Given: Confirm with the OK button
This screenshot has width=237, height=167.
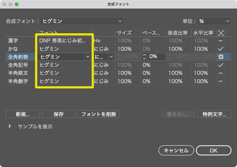Looking at the screenshot, I should click(214, 150).
